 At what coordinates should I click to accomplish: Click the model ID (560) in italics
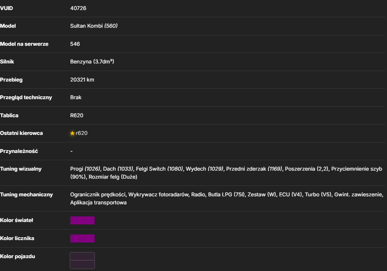[x=111, y=26]
